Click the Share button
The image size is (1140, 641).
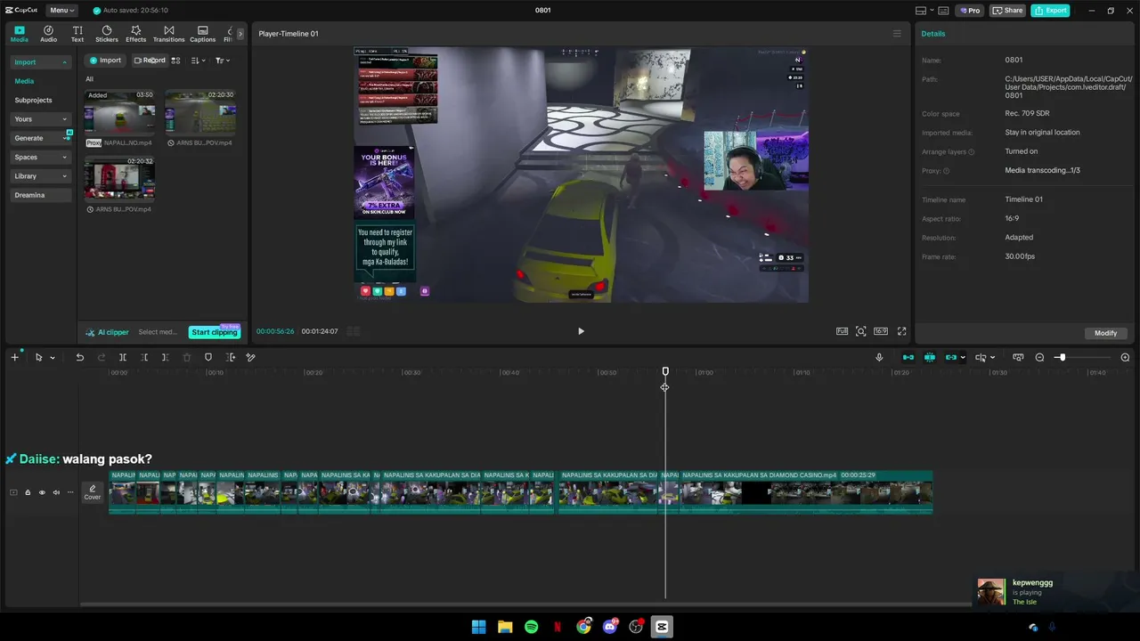click(x=1007, y=11)
